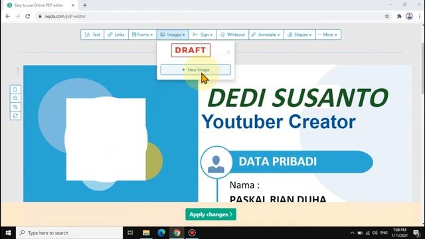Click the page vertical scrollbar
This screenshot has width=425, height=239.
point(423,69)
